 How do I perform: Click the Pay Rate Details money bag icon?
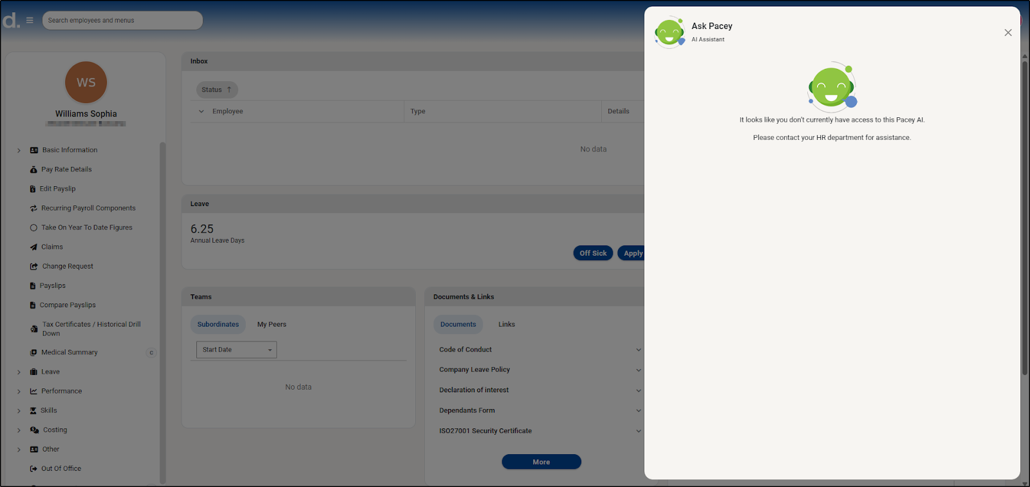[33, 169]
